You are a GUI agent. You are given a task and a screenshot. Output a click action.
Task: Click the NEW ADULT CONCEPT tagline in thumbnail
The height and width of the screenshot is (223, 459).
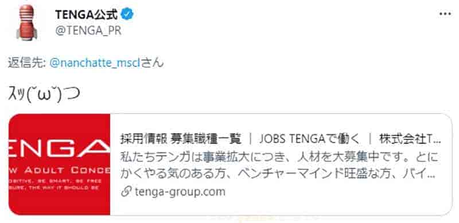[x=60, y=170]
